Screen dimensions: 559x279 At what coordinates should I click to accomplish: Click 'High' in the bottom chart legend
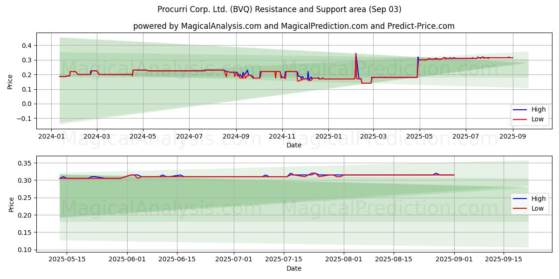(539, 199)
